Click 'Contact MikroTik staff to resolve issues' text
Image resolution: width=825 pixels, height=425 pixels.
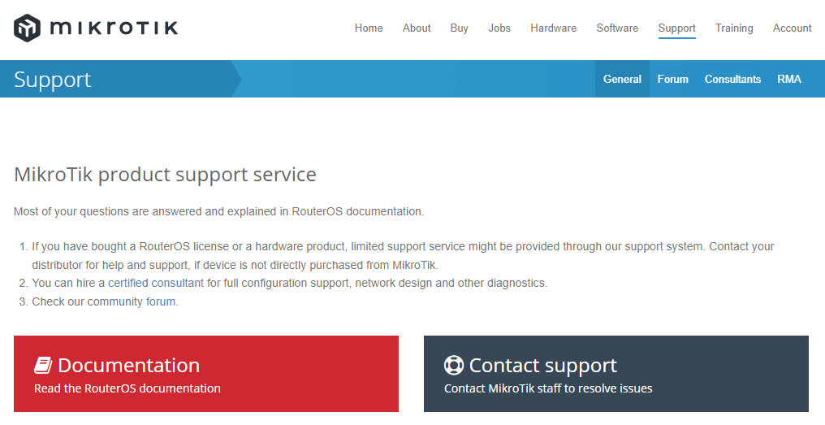coord(548,388)
